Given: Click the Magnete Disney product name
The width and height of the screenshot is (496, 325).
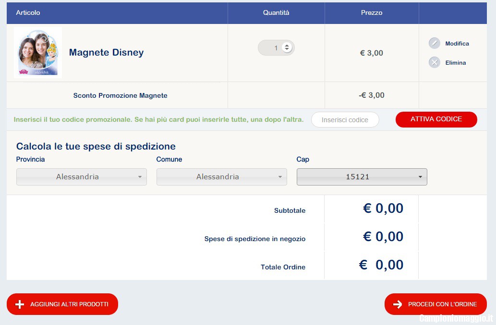Looking at the screenshot, I should 106,53.
